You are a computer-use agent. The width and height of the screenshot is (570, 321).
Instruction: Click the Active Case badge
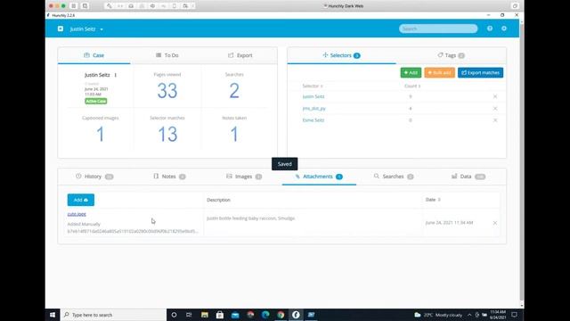pos(96,101)
